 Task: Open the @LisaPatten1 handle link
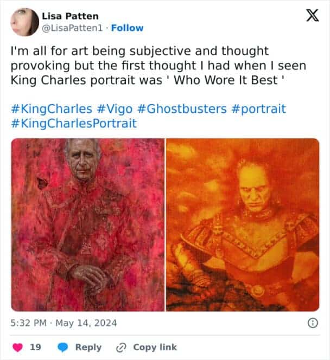(x=72, y=28)
